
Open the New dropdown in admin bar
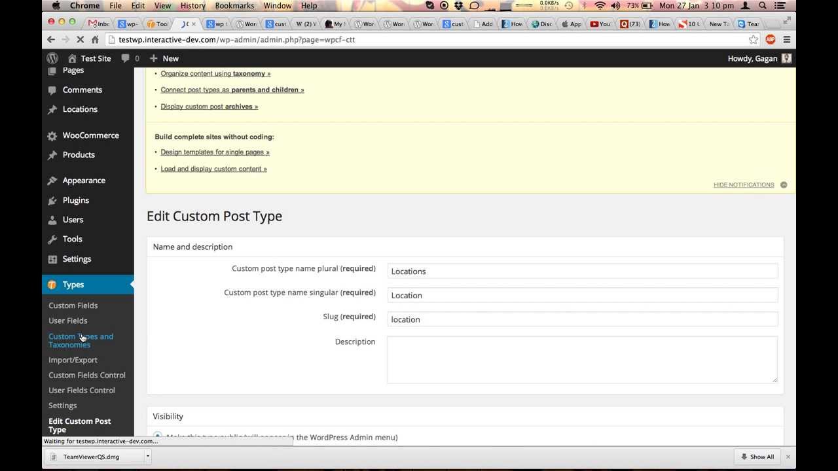[x=164, y=58]
